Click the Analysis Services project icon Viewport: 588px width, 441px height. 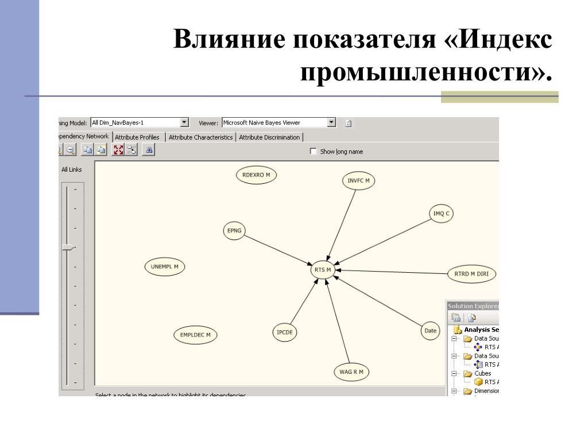click(458, 330)
